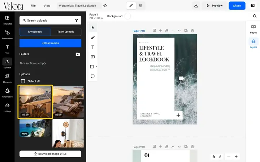This screenshot has height=162, width=260.
Task: Switch to Team uploads tab
Action: (x=66, y=32)
